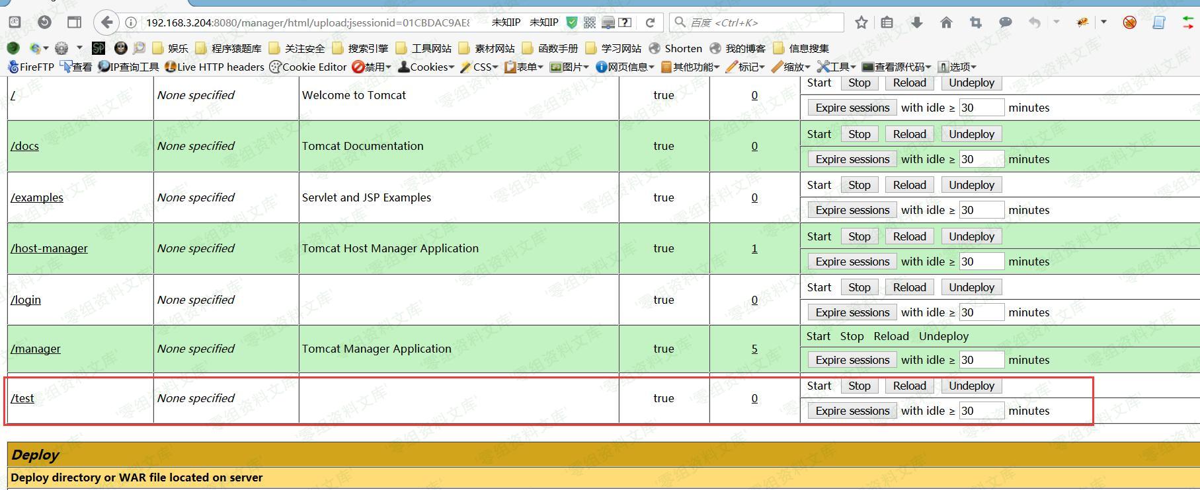1200x490 pixels.
Task: Expand the CSS dropdown menu
Action: [x=480, y=67]
